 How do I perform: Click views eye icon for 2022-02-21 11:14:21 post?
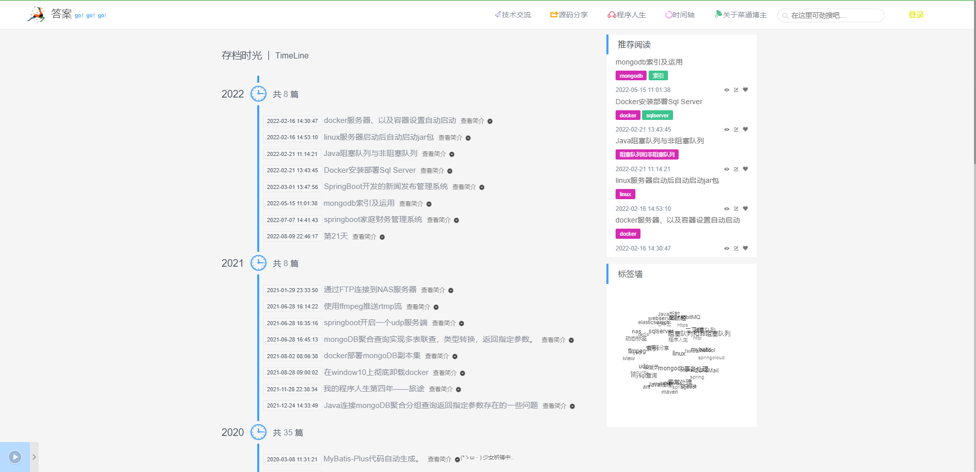click(726, 169)
